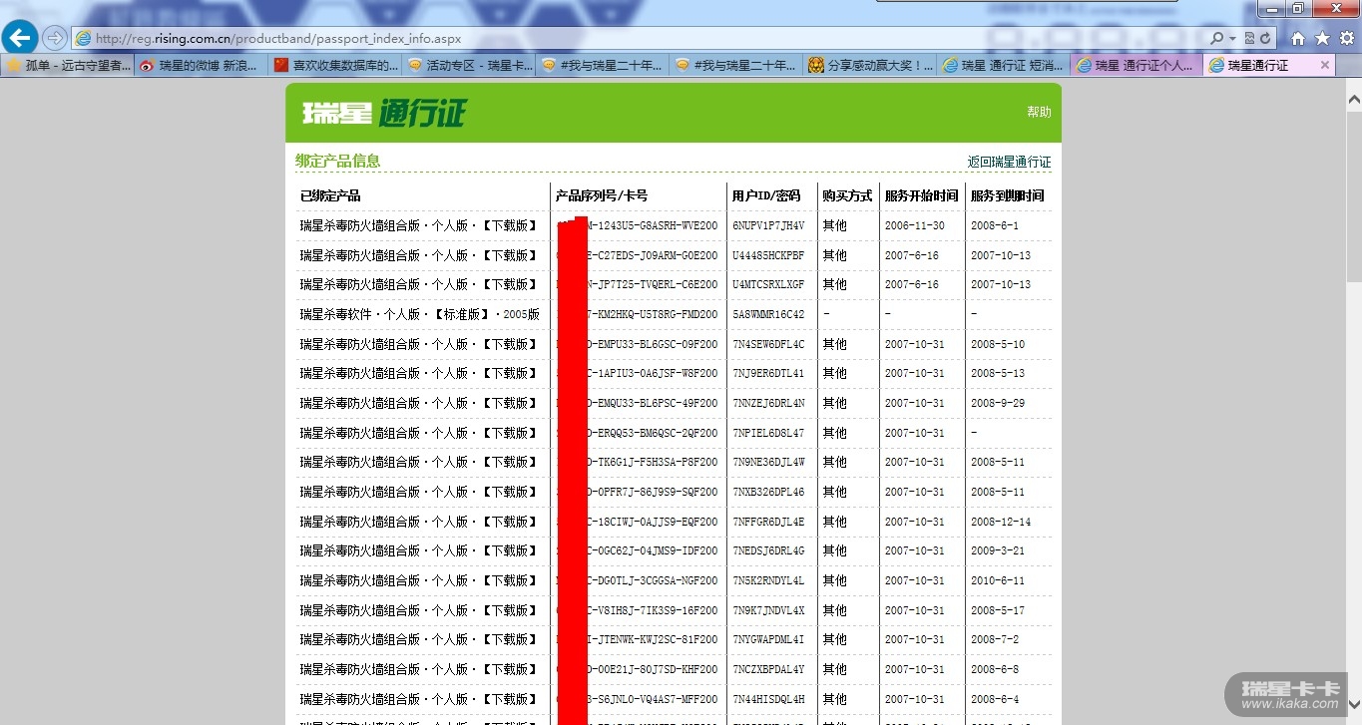Click the 购买方式 column header
This screenshot has width=1362, height=725.
click(x=847, y=195)
